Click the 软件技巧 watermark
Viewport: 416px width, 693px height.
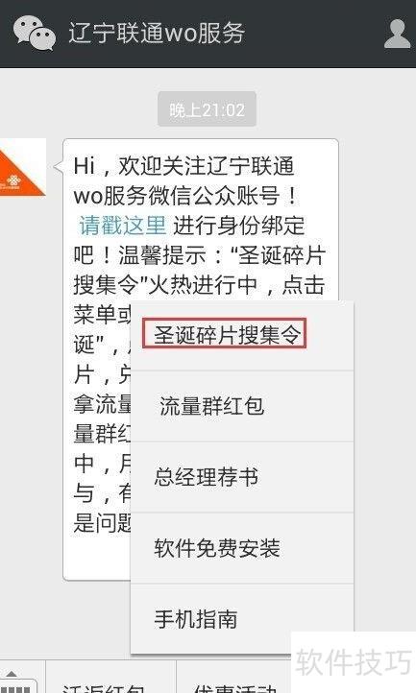[354, 662]
